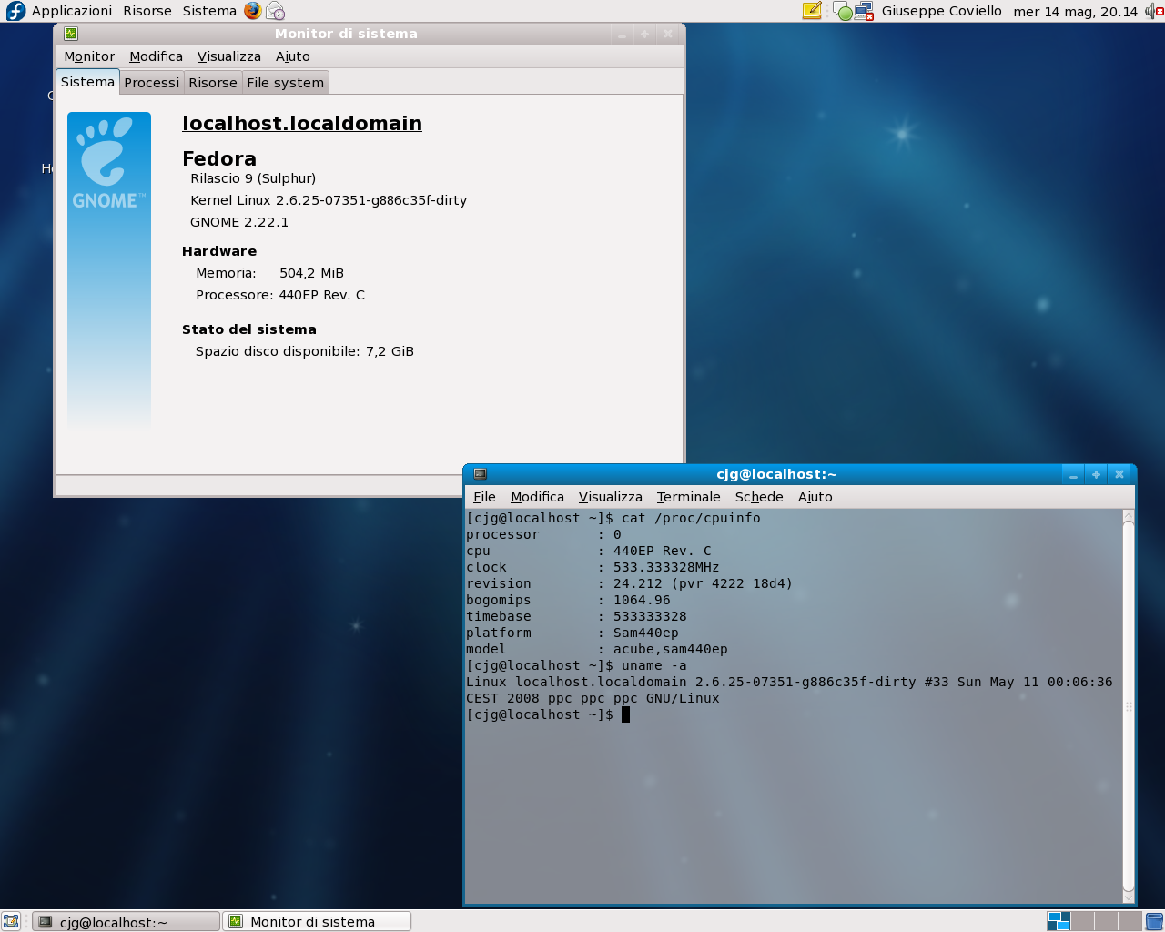Open Modifica menu in System Monitor
The height and width of the screenshot is (932, 1165).
pos(156,56)
